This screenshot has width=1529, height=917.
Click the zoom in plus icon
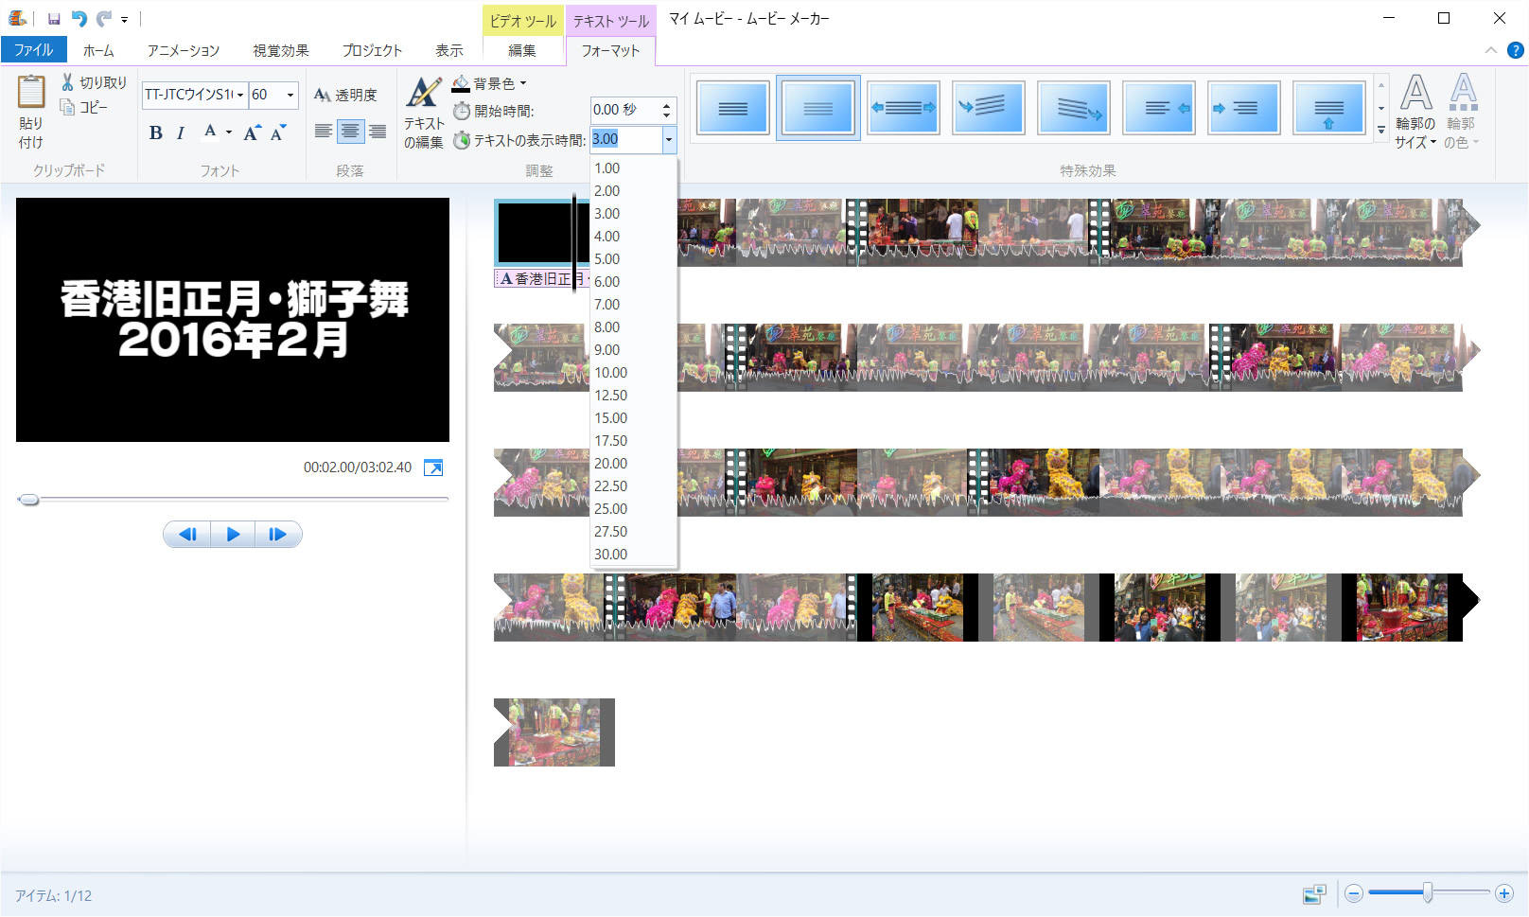click(1503, 893)
